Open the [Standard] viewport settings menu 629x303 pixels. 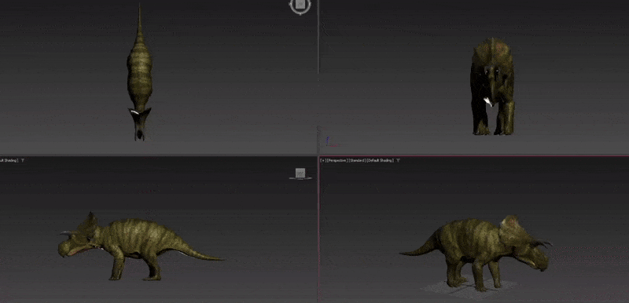357,160
